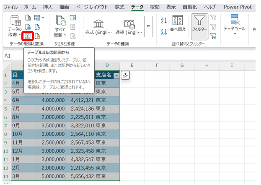The image size is (261, 185).
Task: Select column E header
Action: pos(132,66)
